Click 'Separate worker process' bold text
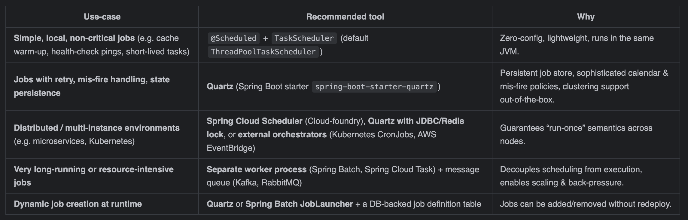688x220 pixels. [256, 170]
